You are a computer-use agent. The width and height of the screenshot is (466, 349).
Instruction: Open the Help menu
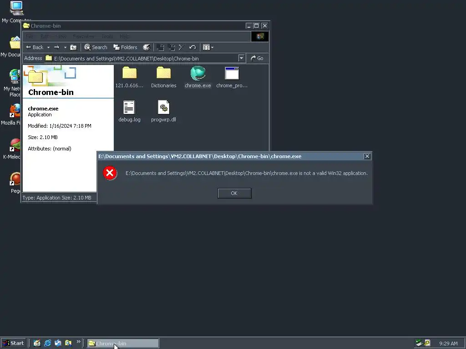point(125,36)
